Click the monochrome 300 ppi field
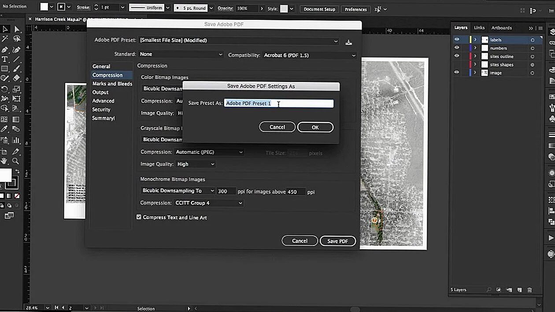This screenshot has width=555, height=312. pos(226,191)
